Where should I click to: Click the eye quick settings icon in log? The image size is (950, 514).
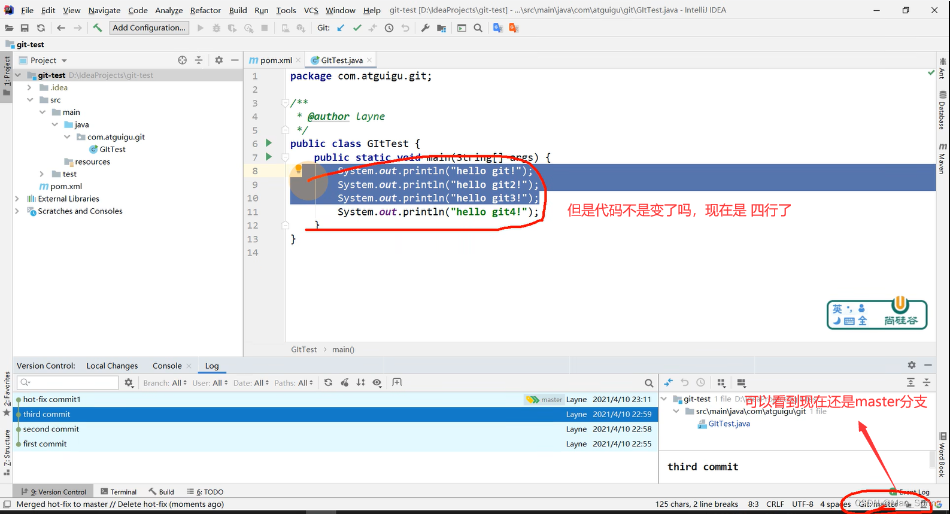[377, 382]
